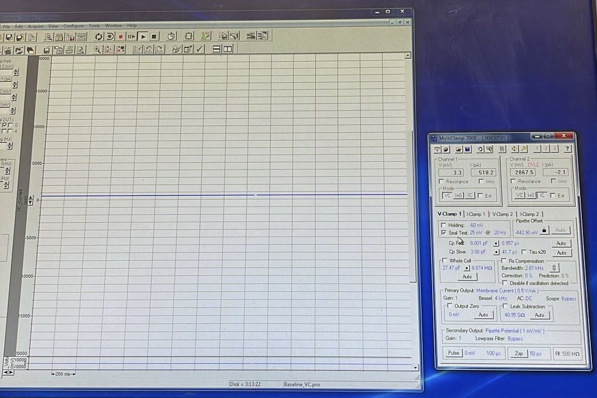This screenshot has height=398, width=597.
Task: Click the zoom magnifier icon in second toolbar
Action: [97, 50]
